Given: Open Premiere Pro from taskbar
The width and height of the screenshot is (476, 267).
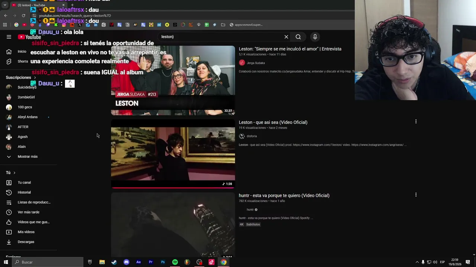Looking at the screenshot, I should tap(151, 262).
